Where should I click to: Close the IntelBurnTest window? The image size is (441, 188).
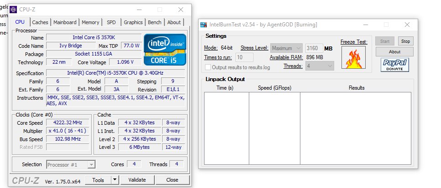point(407,25)
